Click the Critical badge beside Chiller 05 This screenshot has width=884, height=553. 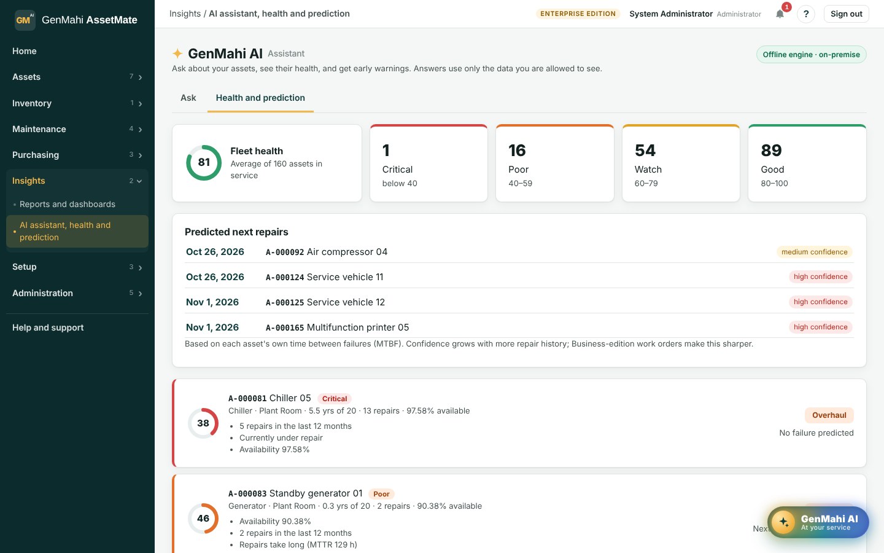click(335, 399)
